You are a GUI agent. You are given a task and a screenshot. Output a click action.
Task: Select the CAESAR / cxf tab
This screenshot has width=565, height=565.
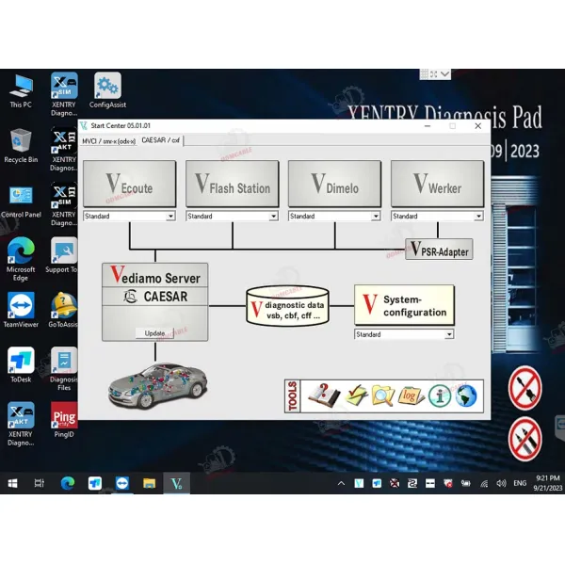[x=161, y=140]
